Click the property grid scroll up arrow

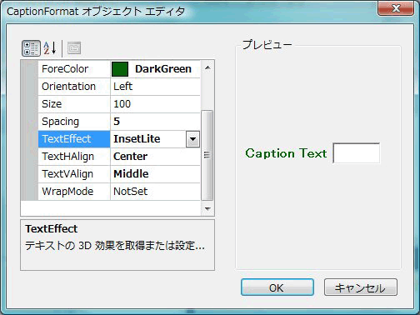click(207, 67)
